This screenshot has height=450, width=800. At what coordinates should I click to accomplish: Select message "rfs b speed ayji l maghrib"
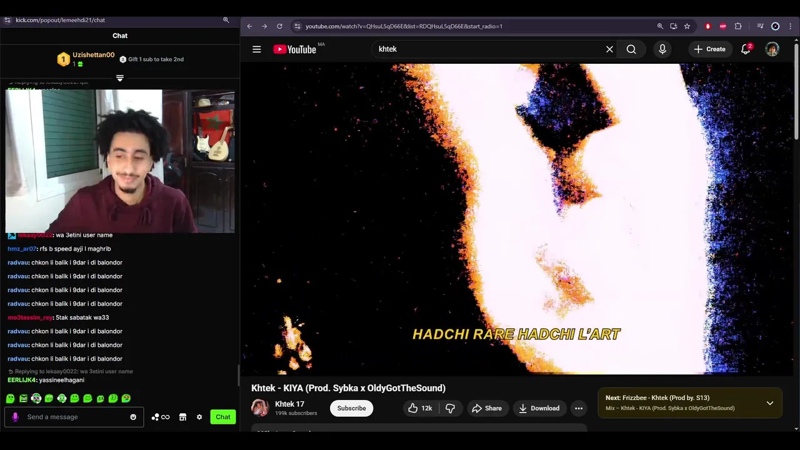point(75,249)
